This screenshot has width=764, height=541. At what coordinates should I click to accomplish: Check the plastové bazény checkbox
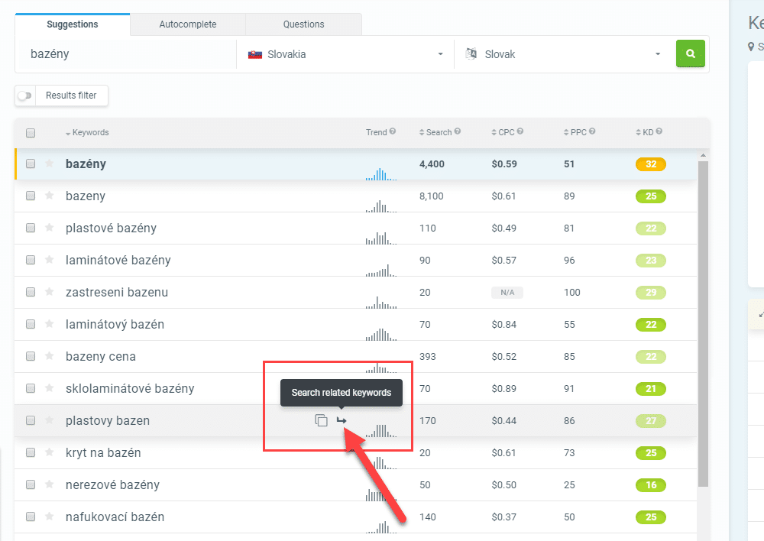[31, 228]
